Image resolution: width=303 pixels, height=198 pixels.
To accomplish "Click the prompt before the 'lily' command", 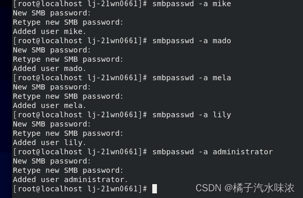I will pyautogui.click(x=80, y=115).
